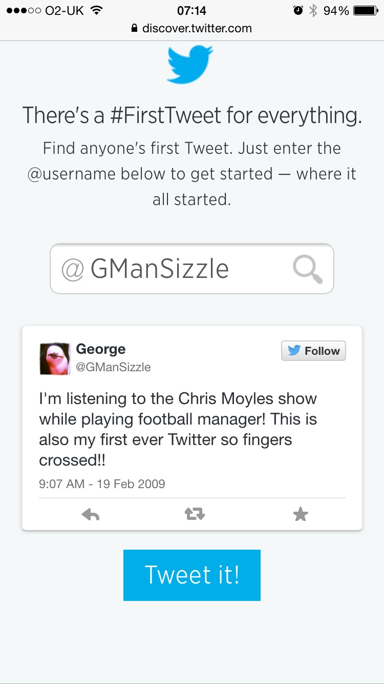Tap the magnifying glass search icon
The width and height of the screenshot is (384, 684).
tap(308, 269)
